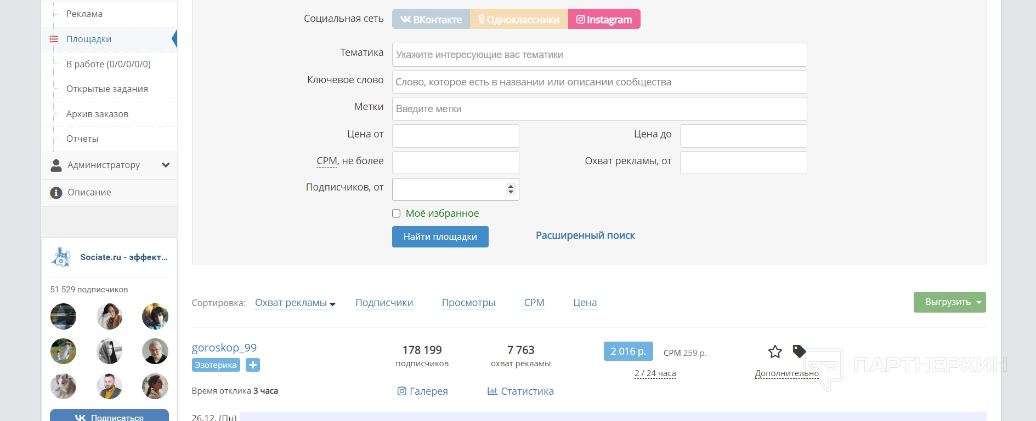Open the Sociate.ru community title link
This screenshot has width=1036, height=421.
[x=124, y=257]
